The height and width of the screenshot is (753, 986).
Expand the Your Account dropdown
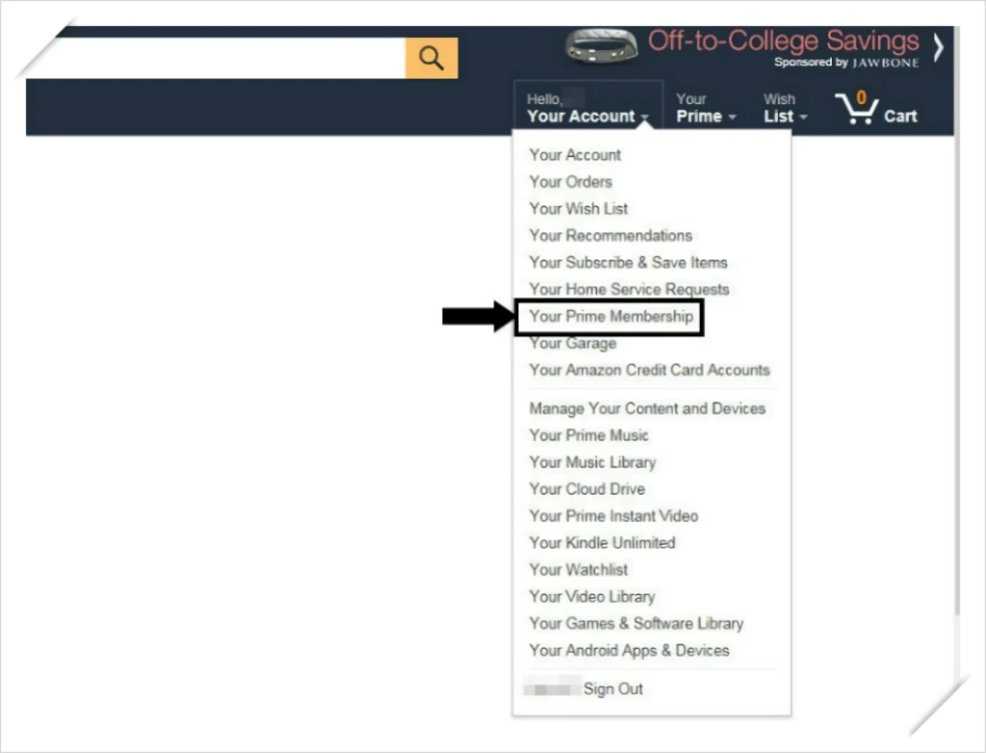(x=588, y=108)
